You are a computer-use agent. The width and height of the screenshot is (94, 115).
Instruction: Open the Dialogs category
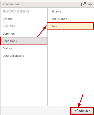pyautogui.click(x=24, y=48)
